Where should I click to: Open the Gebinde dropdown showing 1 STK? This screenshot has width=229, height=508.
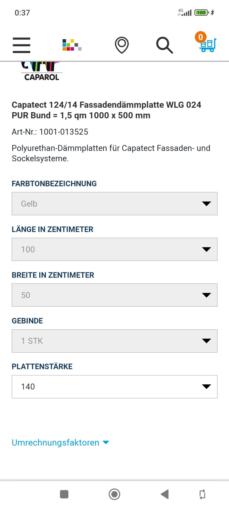(x=114, y=341)
